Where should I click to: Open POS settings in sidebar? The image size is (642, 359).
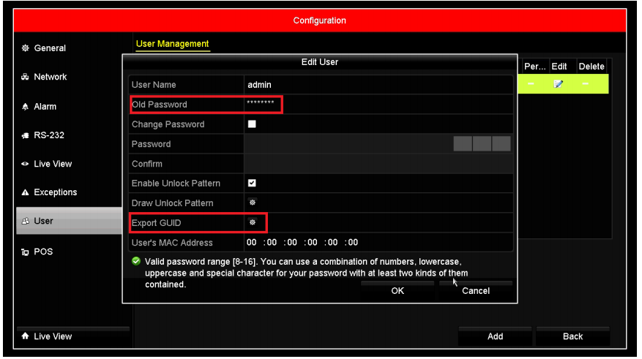point(43,252)
